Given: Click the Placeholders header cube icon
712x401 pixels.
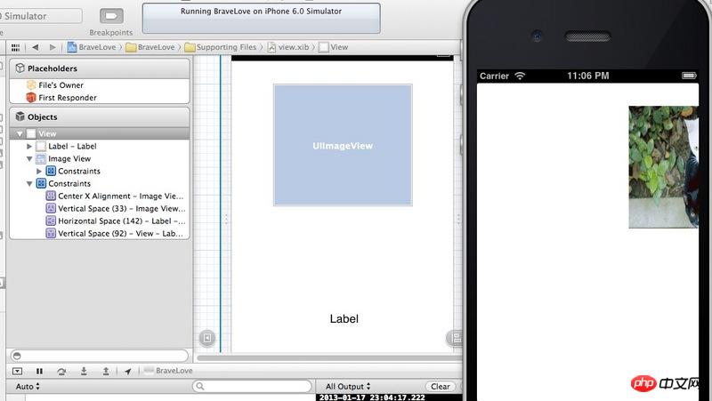Looking at the screenshot, I should (x=20, y=68).
